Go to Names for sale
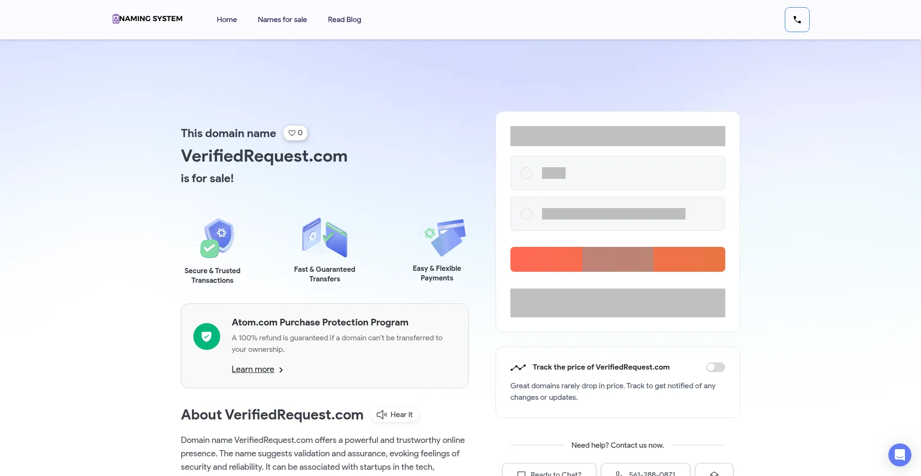The height and width of the screenshot is (476, 921). click(x=282, y=20)
